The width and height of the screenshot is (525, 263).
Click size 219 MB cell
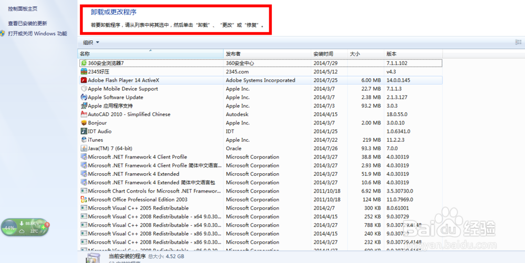372,140
